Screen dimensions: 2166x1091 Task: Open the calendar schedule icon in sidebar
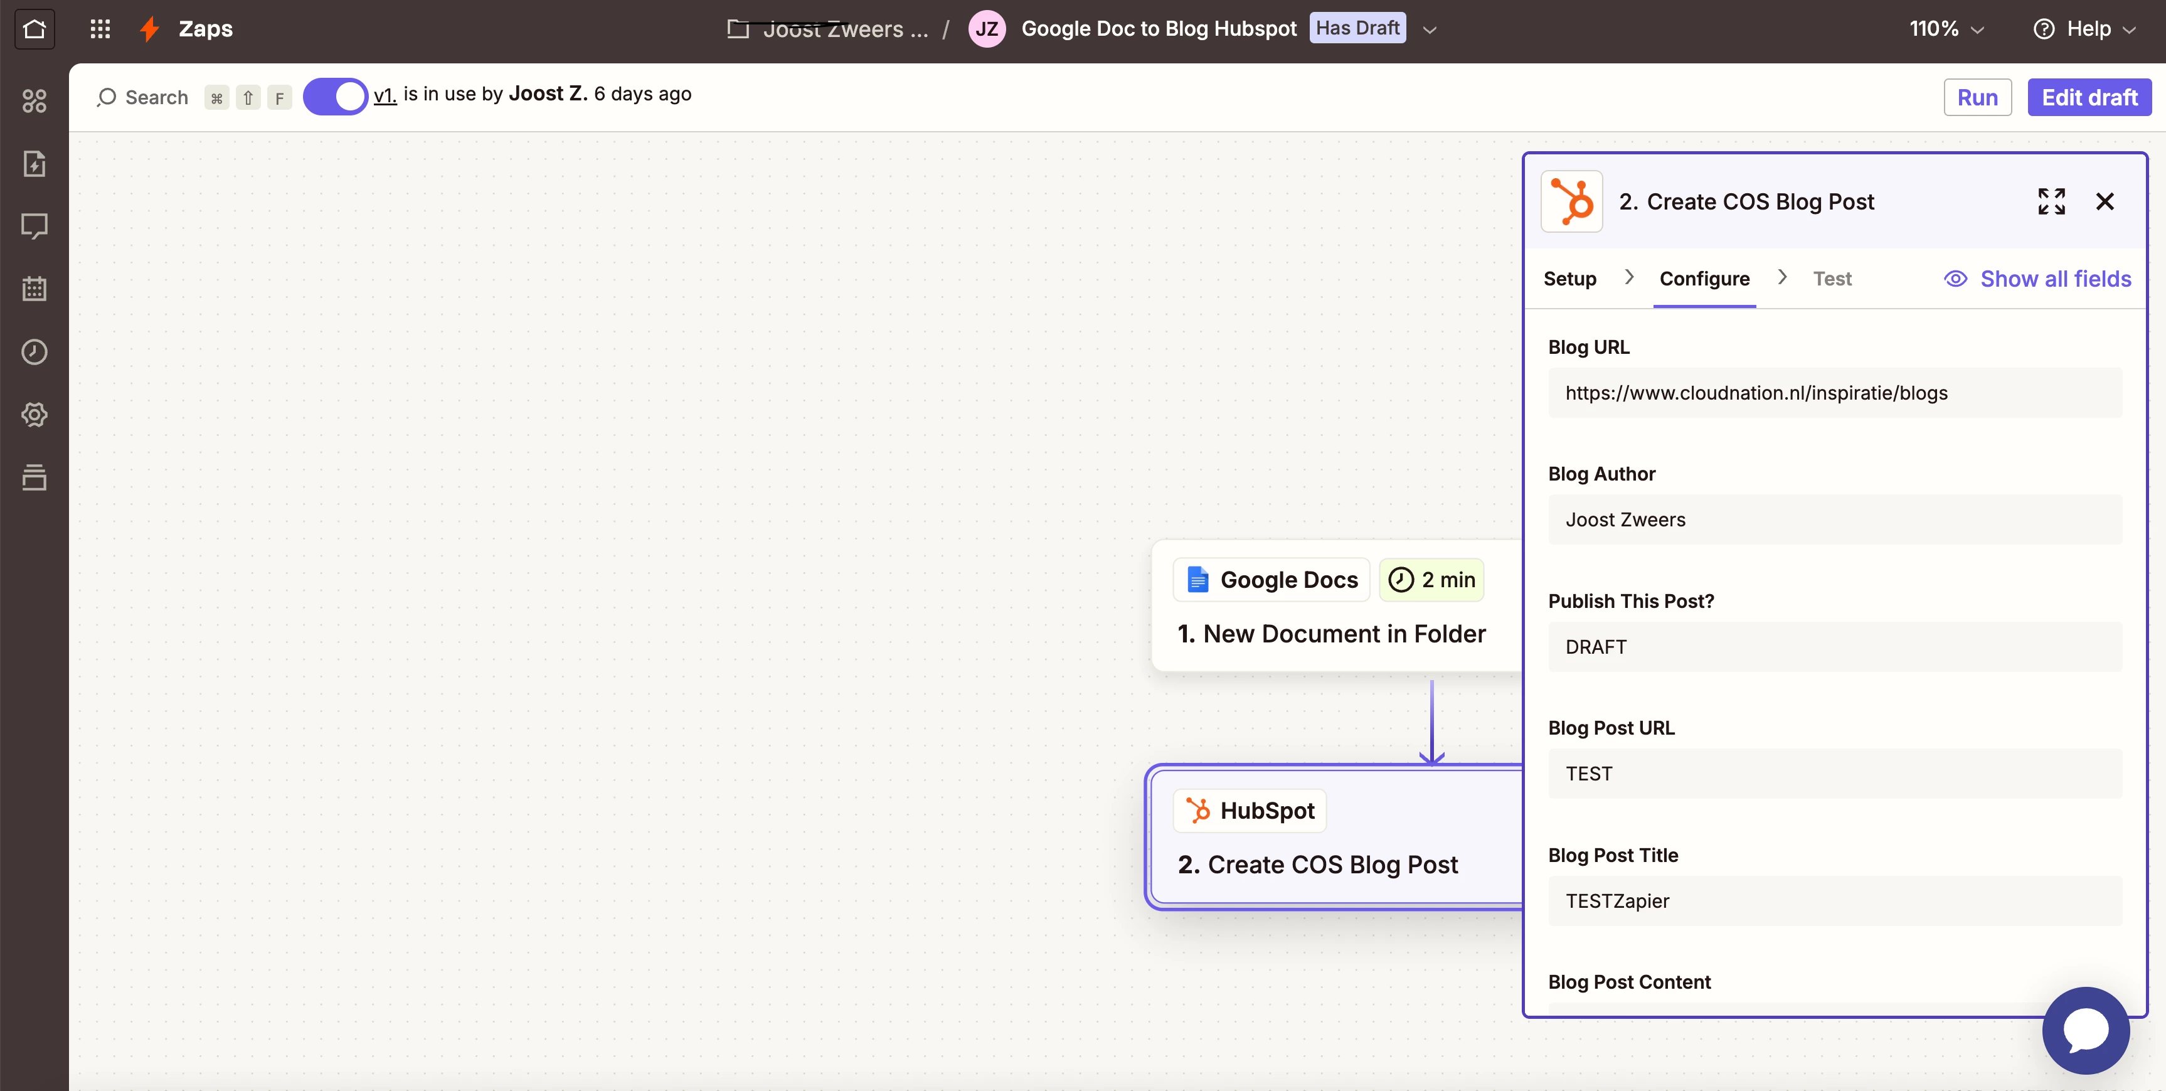[x=35, y=289]
